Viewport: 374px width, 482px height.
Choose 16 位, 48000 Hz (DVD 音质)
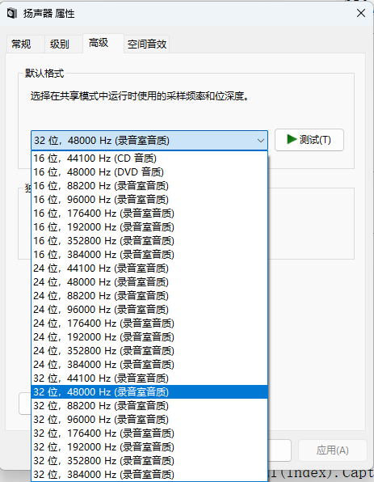pos(149,172)
